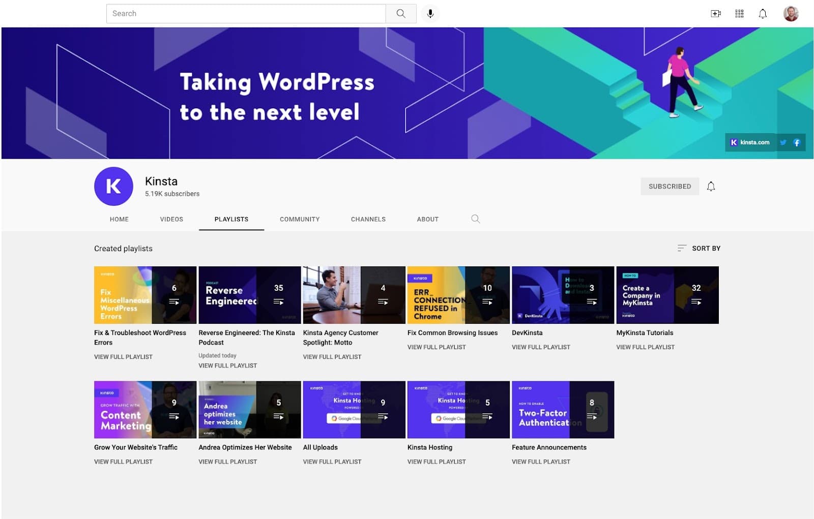814x519 pixels.
Task: Open the Kinsta Hosting playlist link
Action: [430, 447]
